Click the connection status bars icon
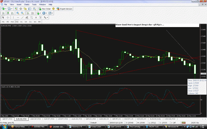This screenshot has width=207, height=129. coord(183,123)
